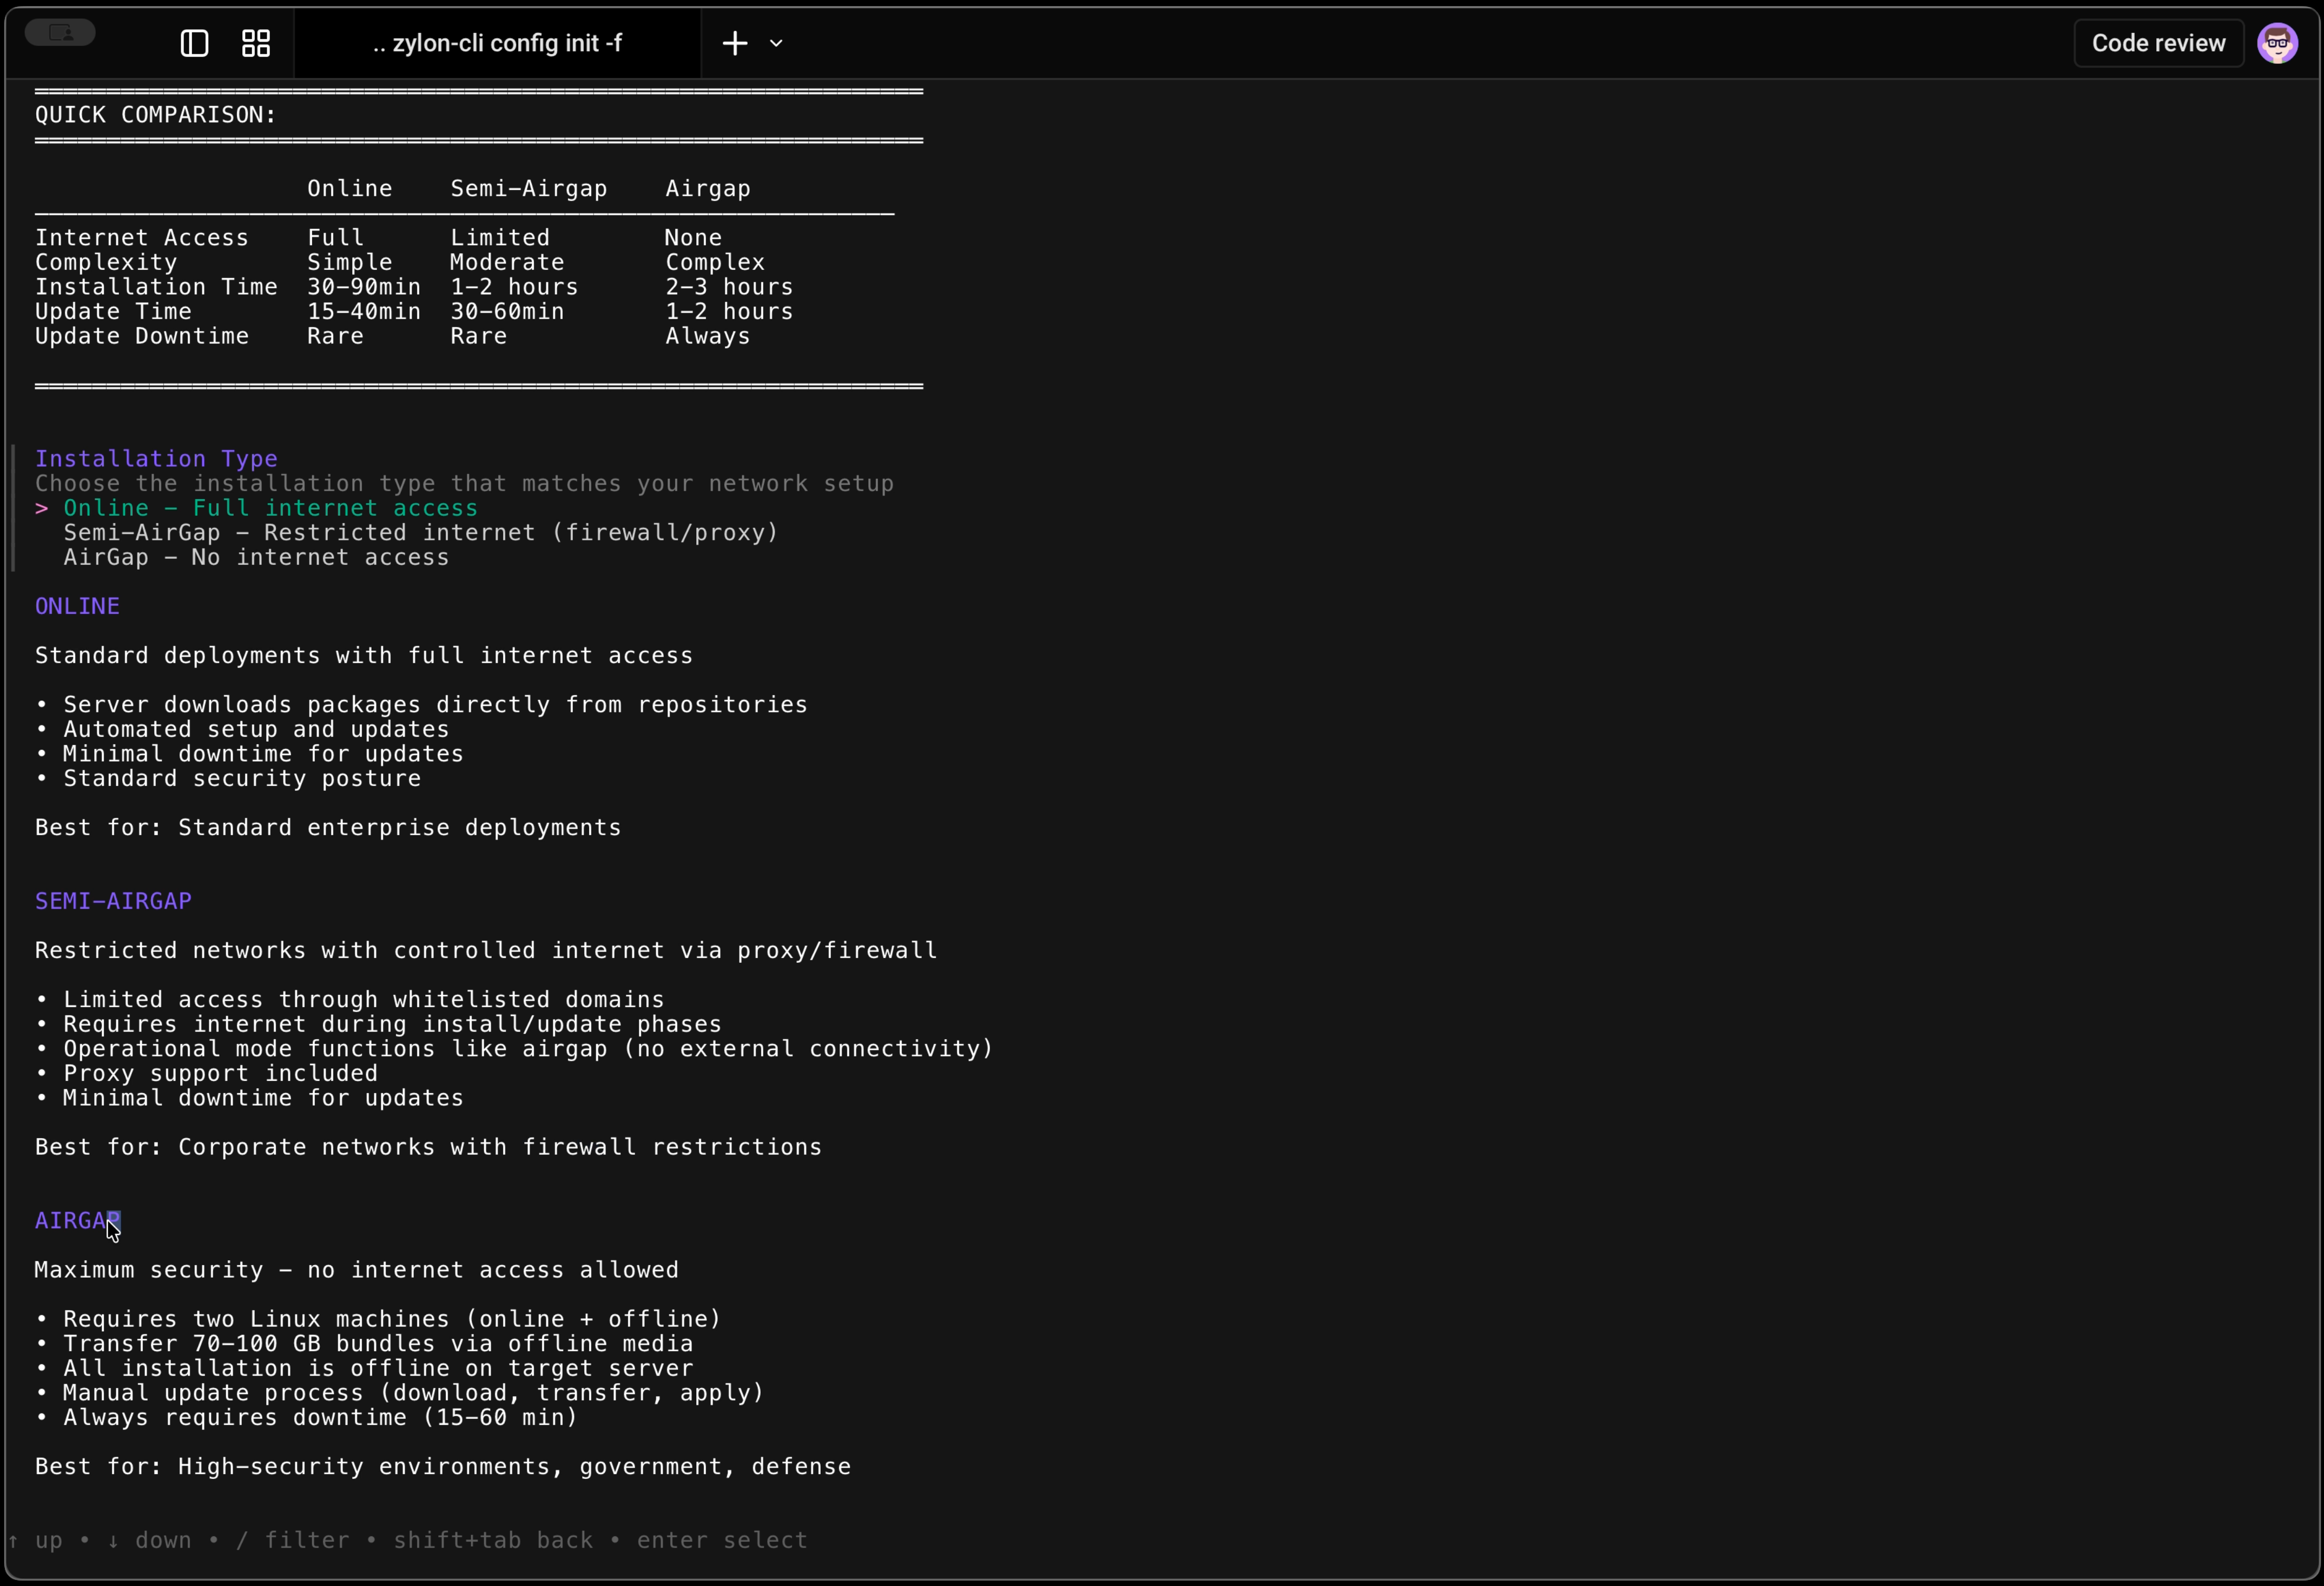Click the AIRGAP section heading
Image resolution: width=2324 pixels, height=1586 pixels.
coord(76,1221)
